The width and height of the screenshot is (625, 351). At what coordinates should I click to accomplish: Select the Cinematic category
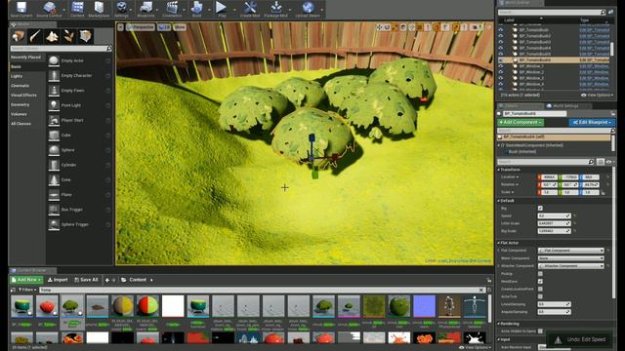pos(20,86)
